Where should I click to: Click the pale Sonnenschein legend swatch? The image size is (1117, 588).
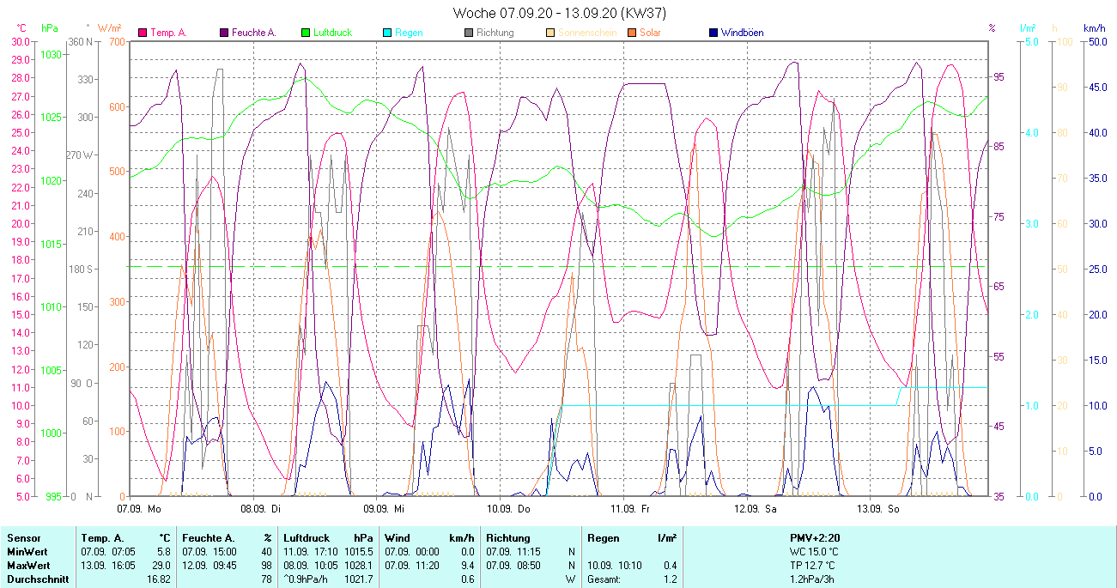(x=550, y=33)
